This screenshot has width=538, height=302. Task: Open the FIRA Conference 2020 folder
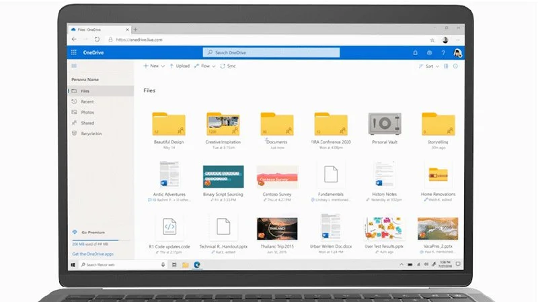[x=331, y=124]
